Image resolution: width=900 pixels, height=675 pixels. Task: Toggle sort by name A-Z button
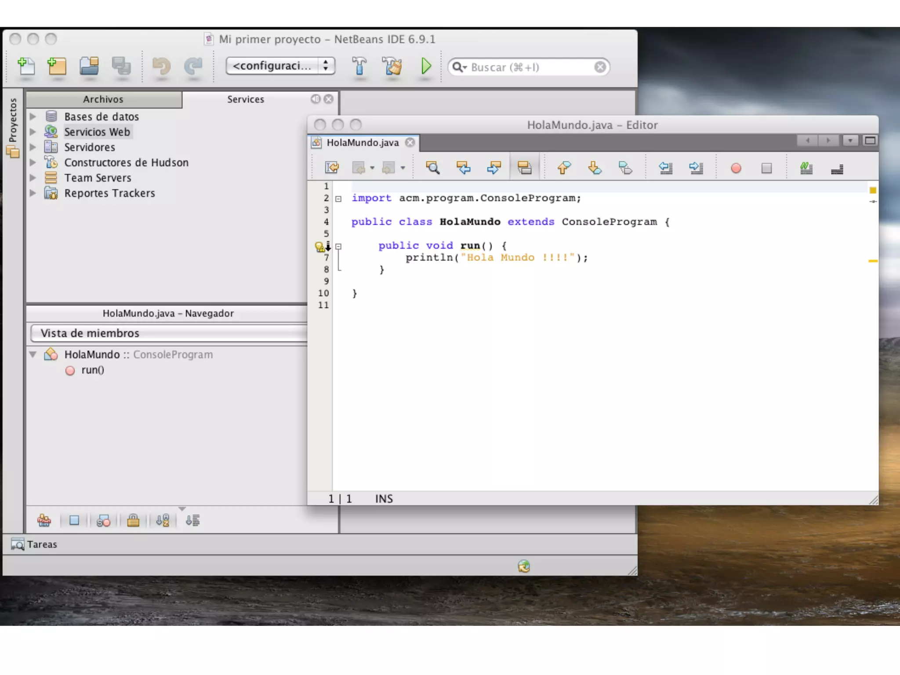(x=163, y=521)
